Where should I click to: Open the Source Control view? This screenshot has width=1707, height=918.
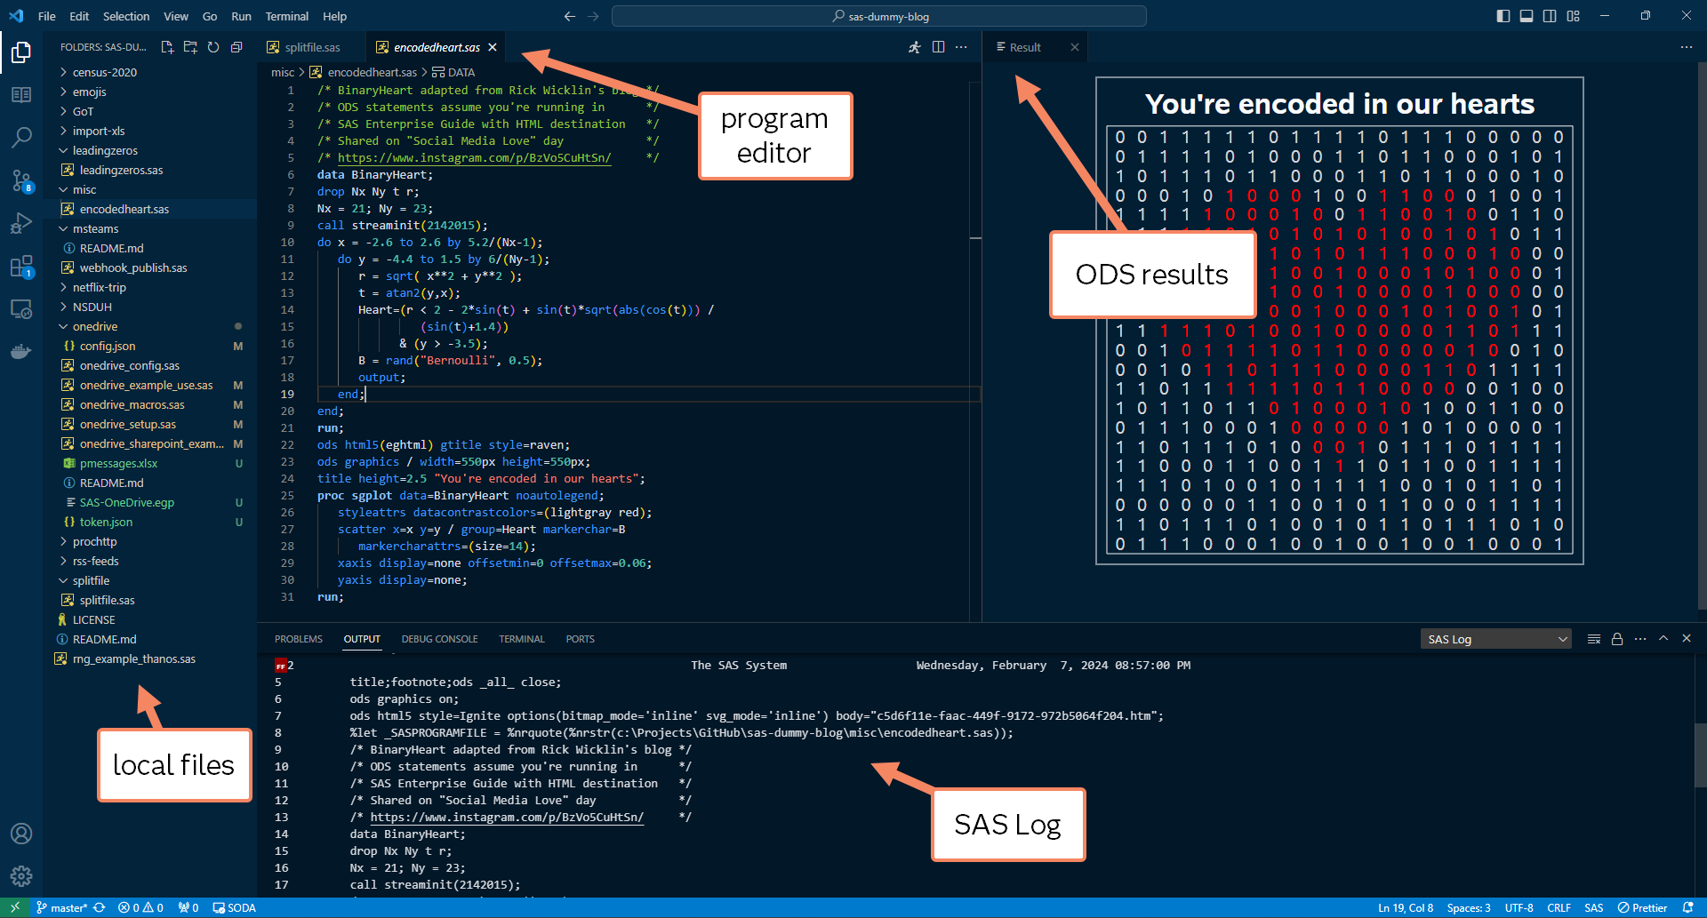(x=21, y=180)
